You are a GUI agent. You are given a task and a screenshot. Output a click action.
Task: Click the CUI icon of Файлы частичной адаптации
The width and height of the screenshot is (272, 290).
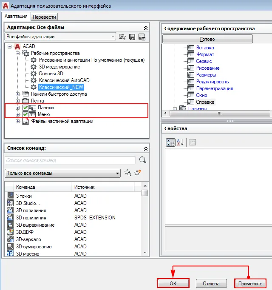click(x=25, y=122)
